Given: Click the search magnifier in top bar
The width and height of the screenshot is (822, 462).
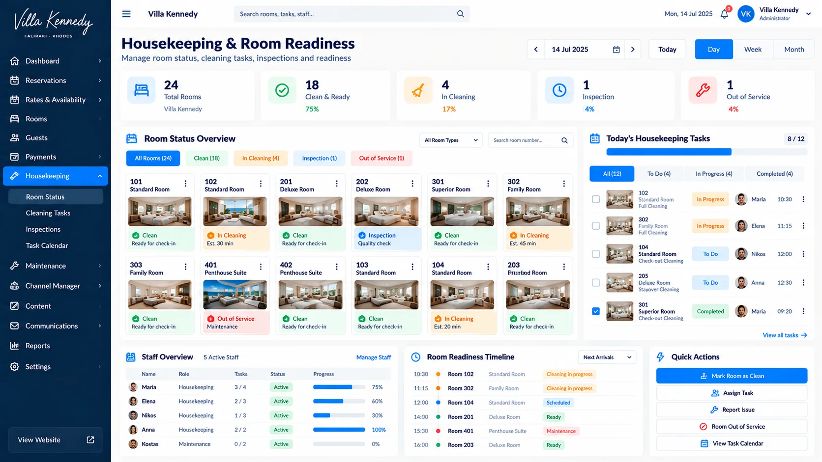Looking at the screenshot, I should click(x=460, y=14).
